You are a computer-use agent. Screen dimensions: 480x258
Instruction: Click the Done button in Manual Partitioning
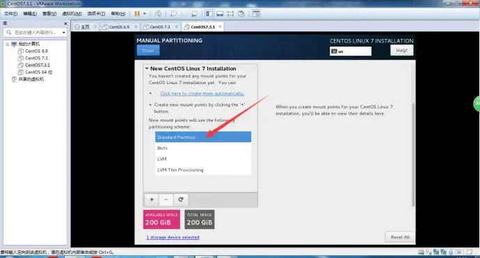coord(148,50)
